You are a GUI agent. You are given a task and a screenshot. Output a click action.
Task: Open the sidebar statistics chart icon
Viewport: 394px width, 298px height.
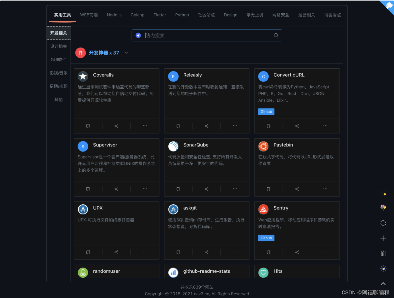click(383, 253)
